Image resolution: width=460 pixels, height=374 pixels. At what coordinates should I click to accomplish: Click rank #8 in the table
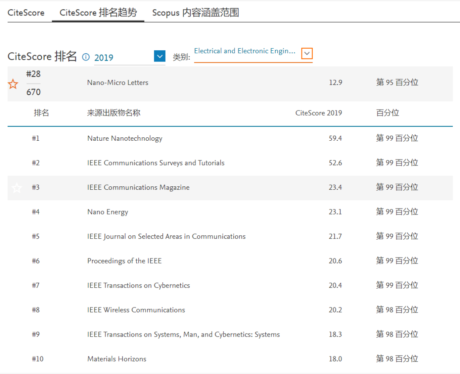36,310
